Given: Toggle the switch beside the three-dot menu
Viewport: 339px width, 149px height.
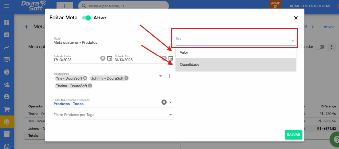Looking at the screenshot, I should tap(320, 47).
